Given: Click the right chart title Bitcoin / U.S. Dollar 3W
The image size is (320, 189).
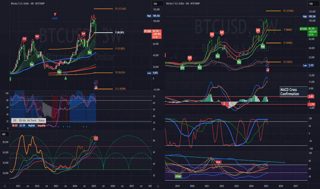Looking at the screenshot, I should (183, 3).
